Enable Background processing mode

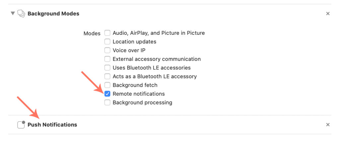(x=107, y=102)
